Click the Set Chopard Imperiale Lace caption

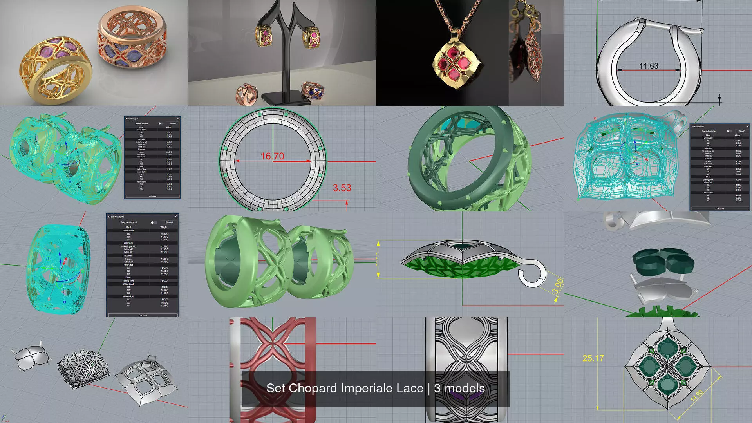(x=375, y=389)
